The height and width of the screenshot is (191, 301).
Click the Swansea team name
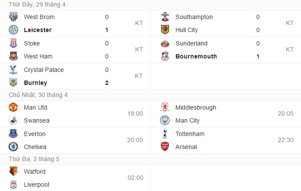36,120
